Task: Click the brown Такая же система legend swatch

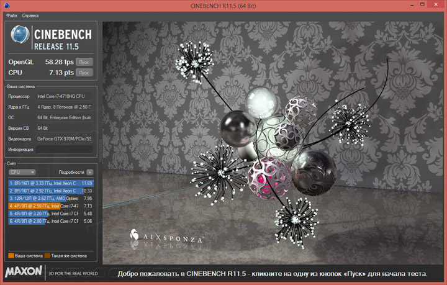Action: (47, 256)
